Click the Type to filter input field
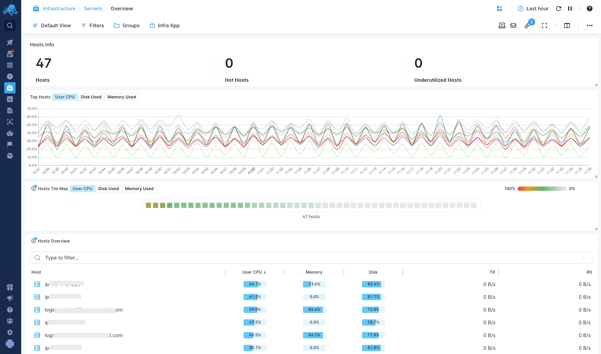 tap(141, 258)
